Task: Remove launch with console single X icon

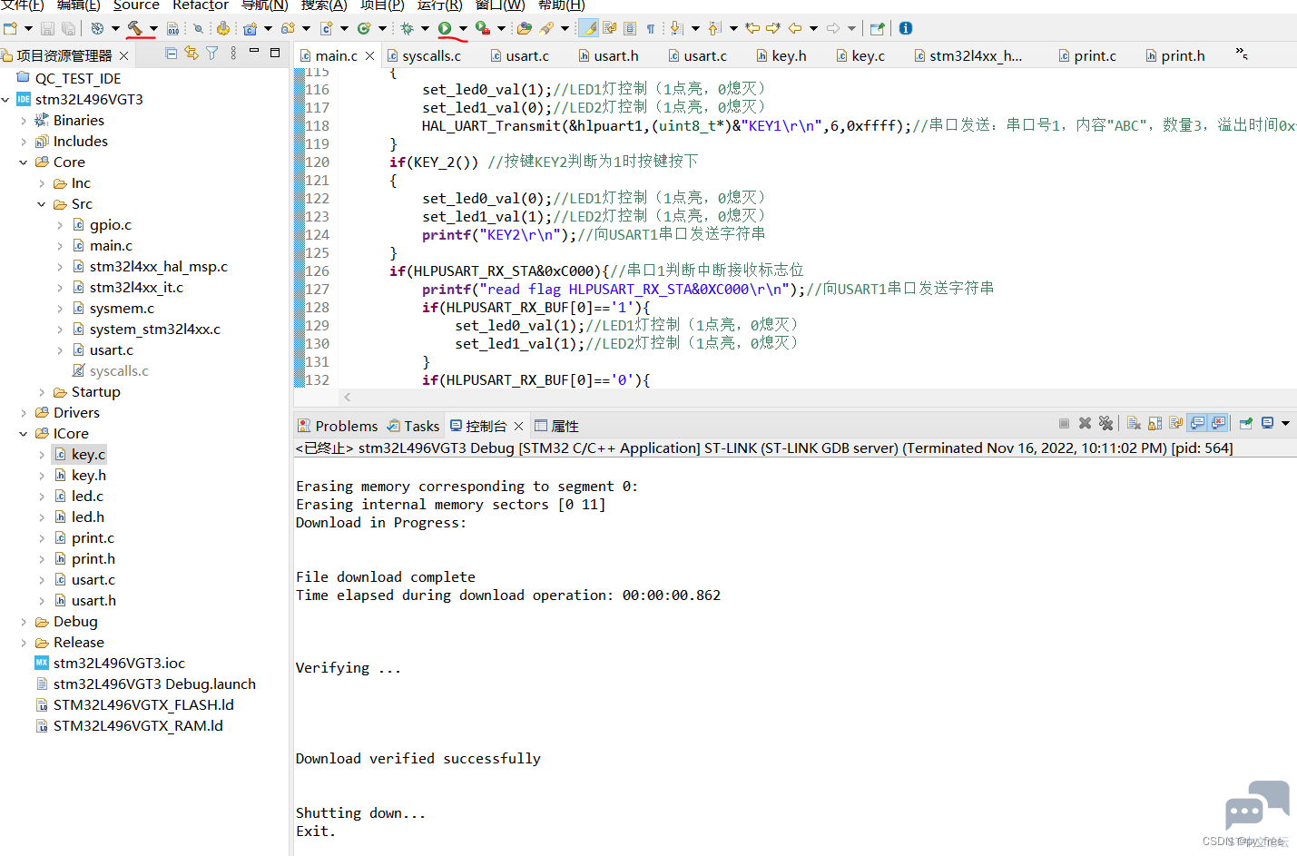Action: pos(1085,423)
